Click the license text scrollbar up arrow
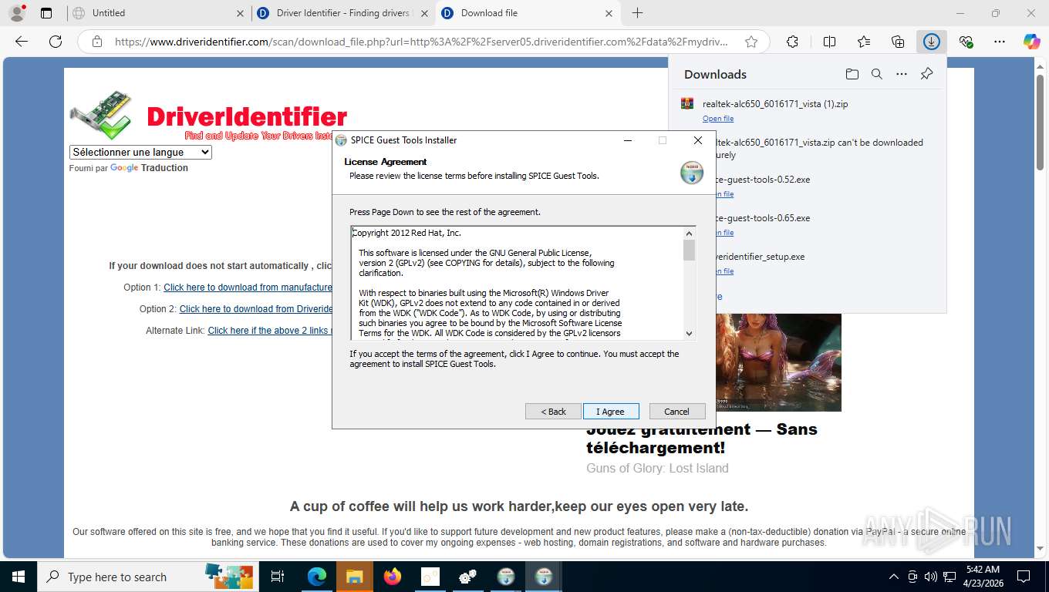 (x=690, y=233)
